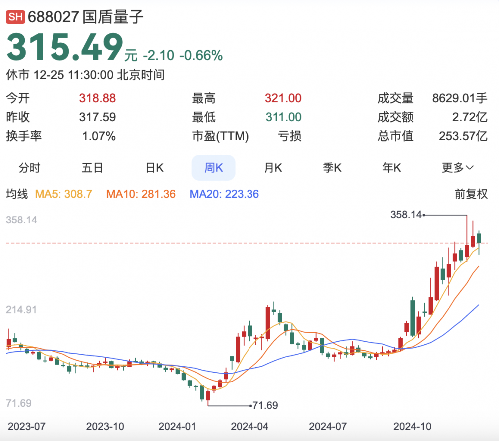This screenshot has width=499, height=441.
Task: Open the 年K yearly chart
Action: (x=392, y=168)
